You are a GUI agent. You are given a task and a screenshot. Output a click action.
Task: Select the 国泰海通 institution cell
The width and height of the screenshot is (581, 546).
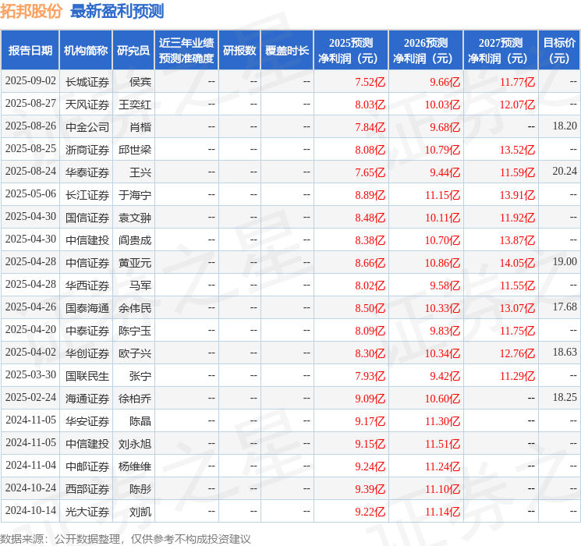coord(87,308)
